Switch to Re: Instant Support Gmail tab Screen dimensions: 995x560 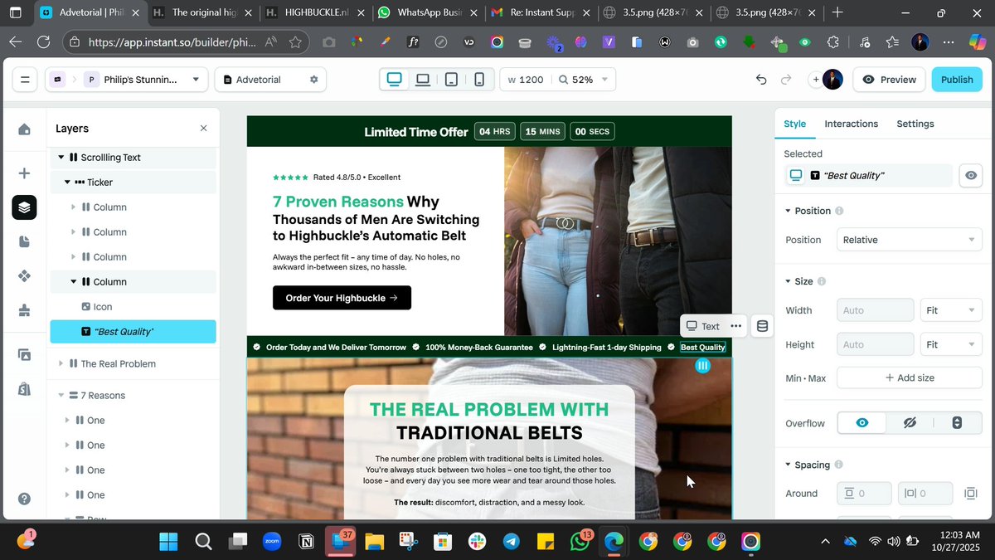pyautogui.click(x=541, y=12)
